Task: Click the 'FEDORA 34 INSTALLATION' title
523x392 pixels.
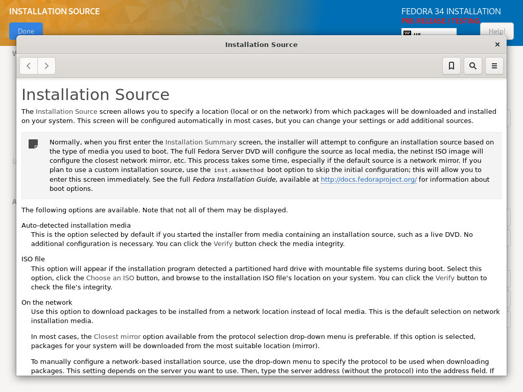Action: pos(451,11)
